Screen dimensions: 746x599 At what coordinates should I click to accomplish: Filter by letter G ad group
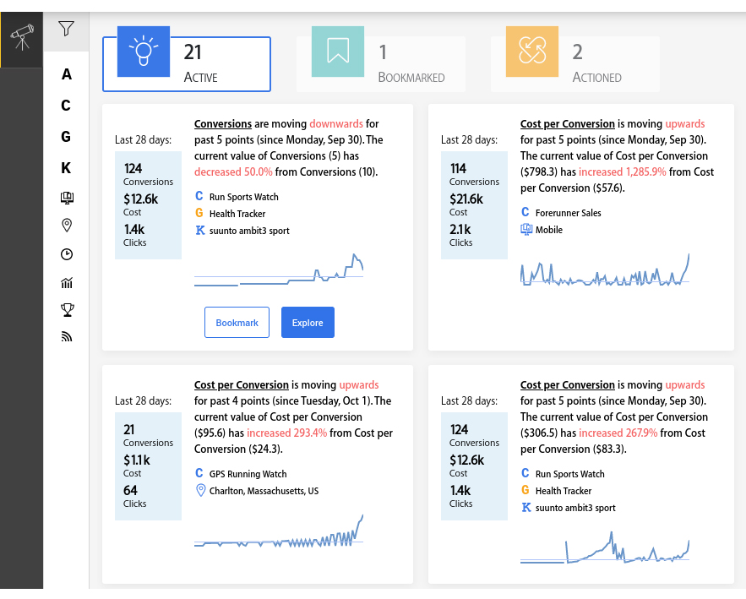tap(66, 137)
